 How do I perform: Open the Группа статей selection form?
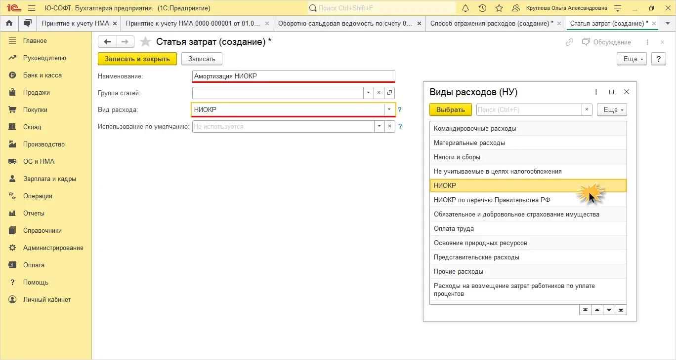(389, 92)
